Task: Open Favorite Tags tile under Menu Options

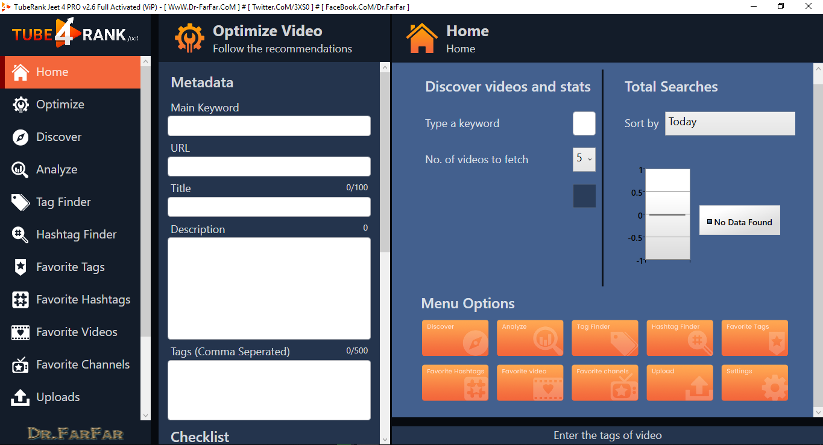Action: point(754,338)
